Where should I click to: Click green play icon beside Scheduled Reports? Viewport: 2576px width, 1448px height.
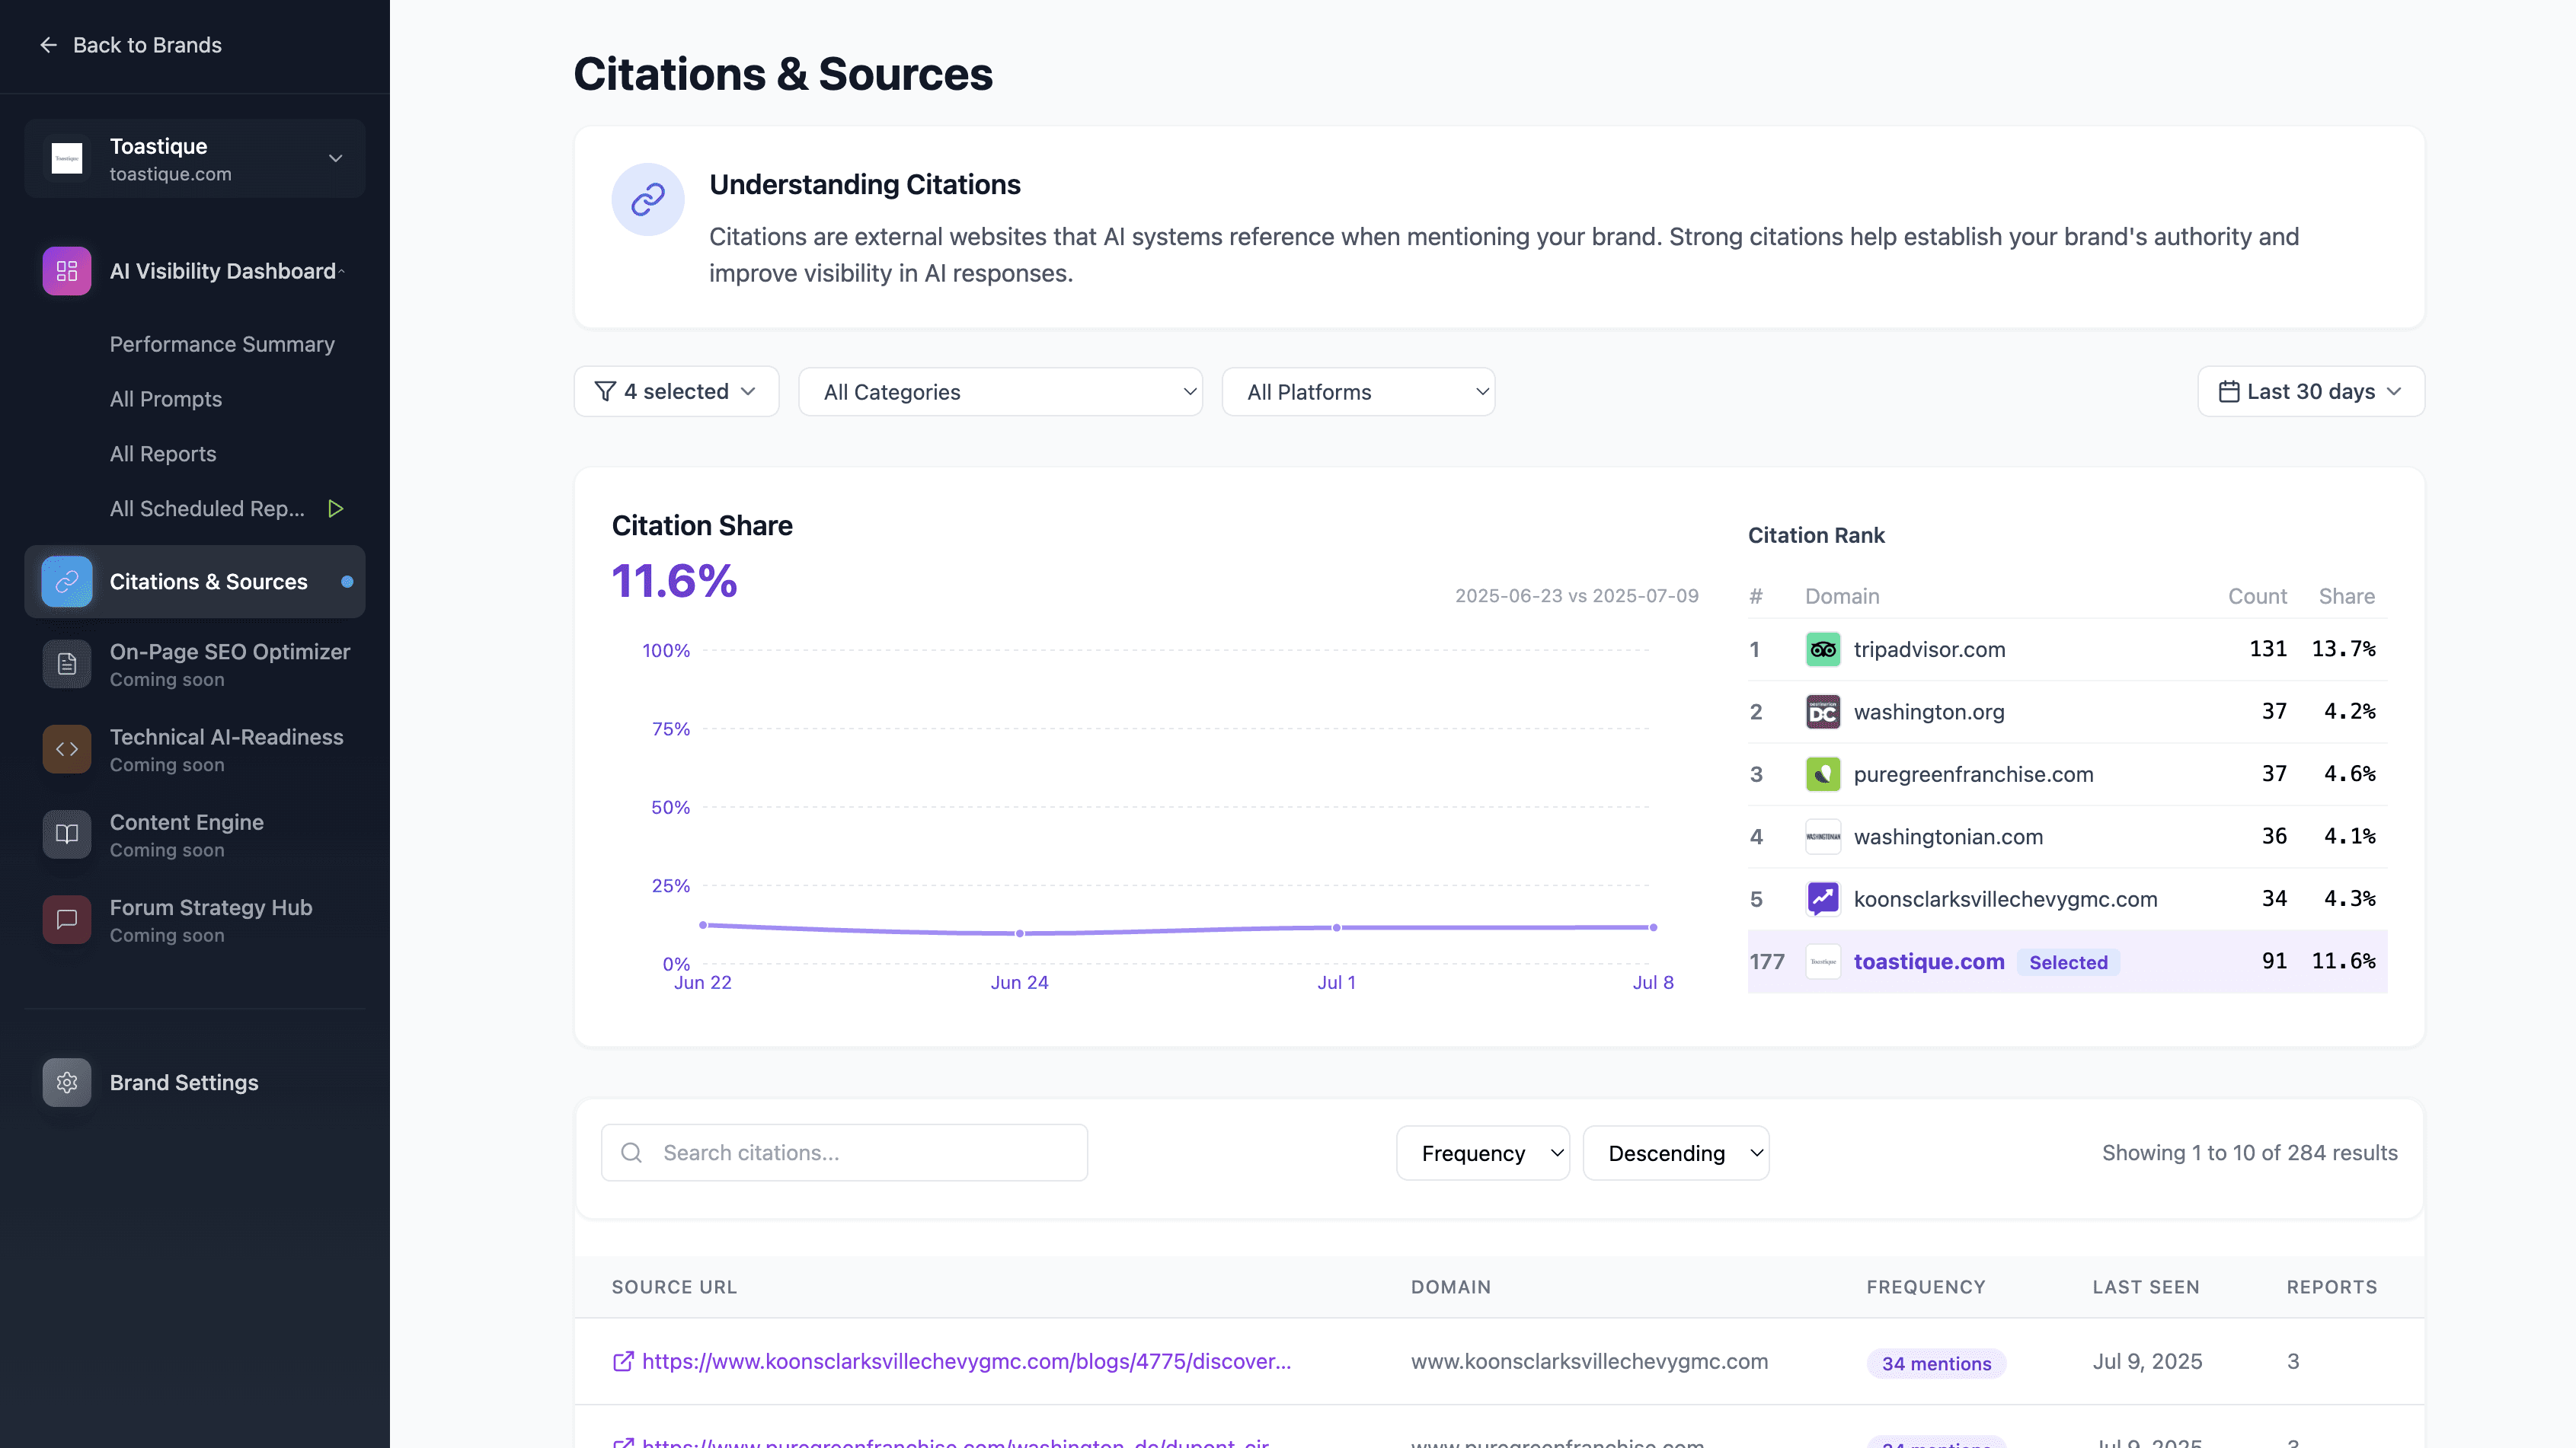336,509
